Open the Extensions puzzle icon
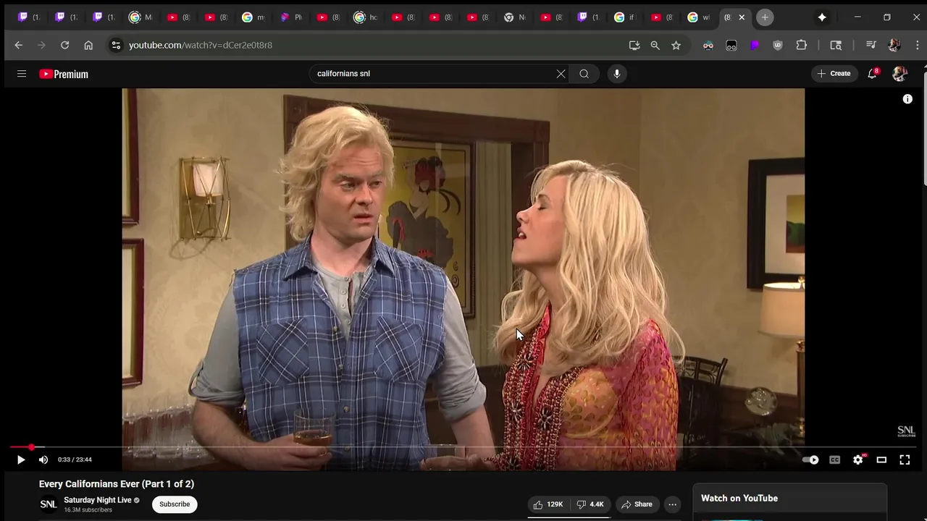 [x=802, y=45]
